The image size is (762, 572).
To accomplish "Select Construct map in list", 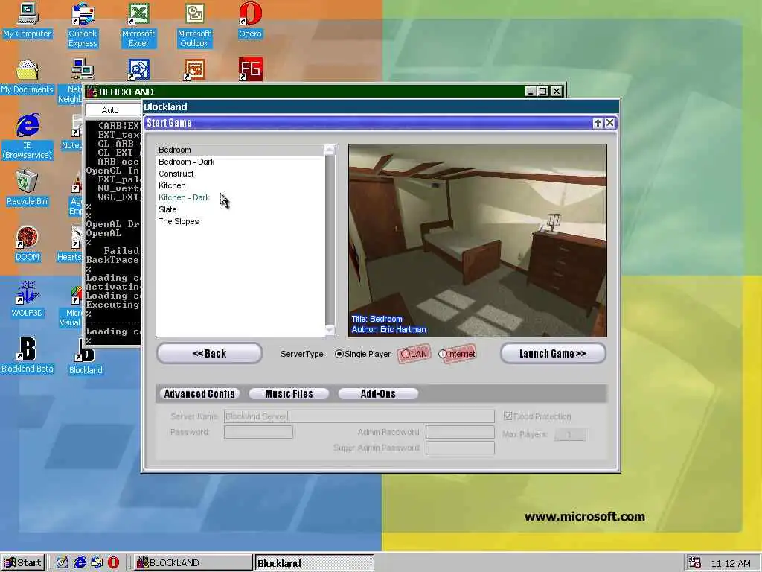I will click(240, 174).
